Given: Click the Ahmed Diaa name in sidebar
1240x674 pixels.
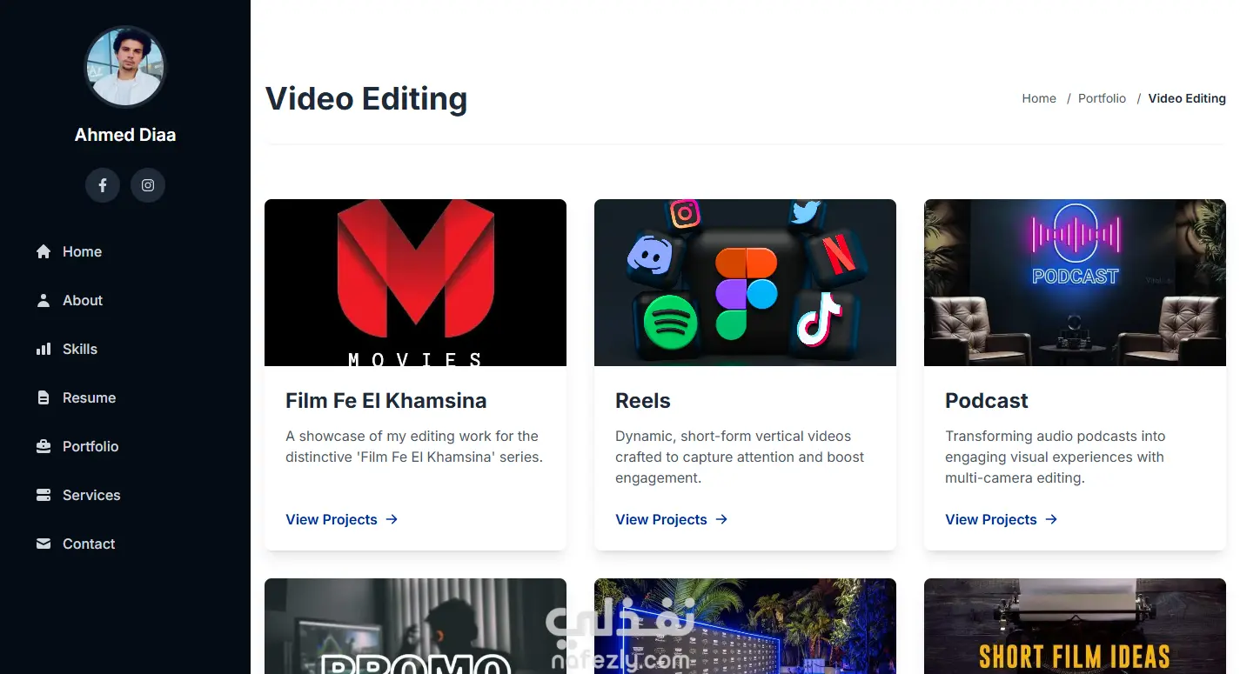Looking at the screenshot, I should [x=125, y=135].
